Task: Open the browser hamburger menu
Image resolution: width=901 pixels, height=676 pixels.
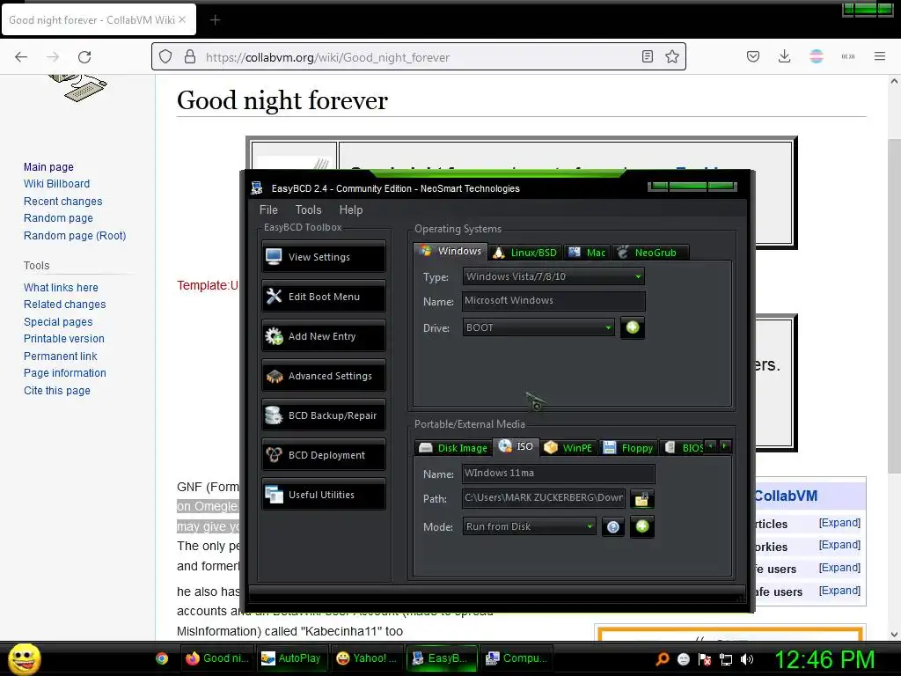Action: point(879,56)
